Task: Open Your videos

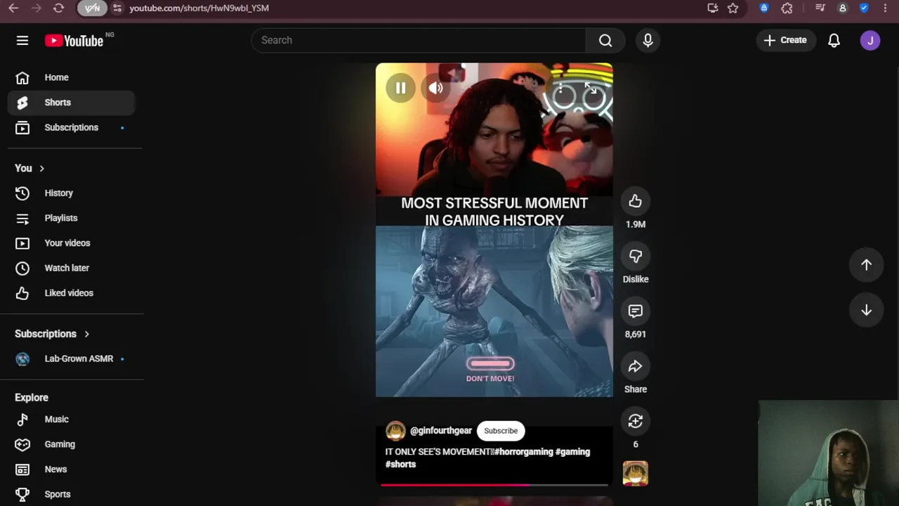Action: pos(72,243)
